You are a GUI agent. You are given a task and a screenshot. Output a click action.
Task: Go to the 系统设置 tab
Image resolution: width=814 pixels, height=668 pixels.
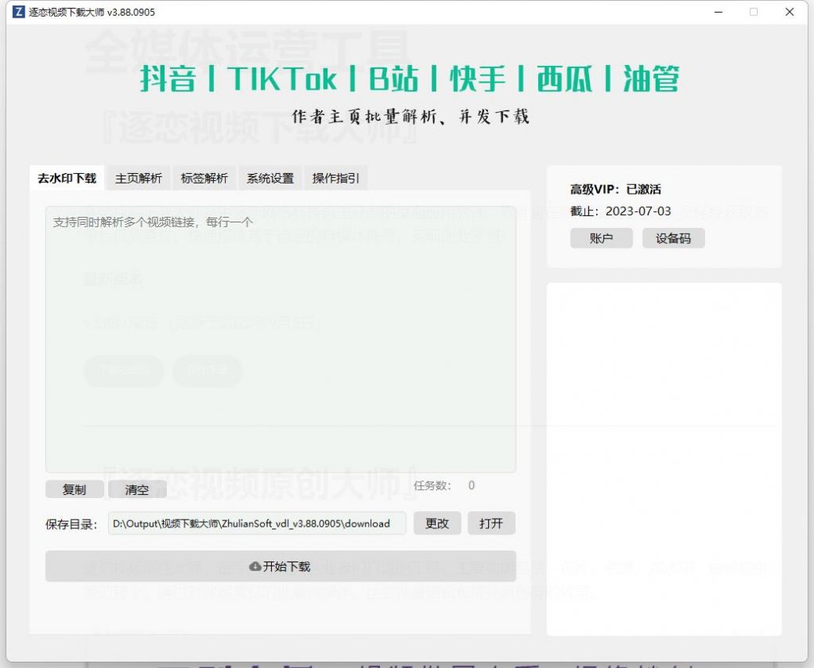[x=270, y=179]
